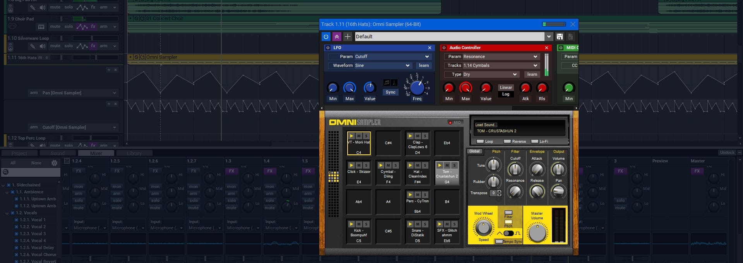Click the piano keys icon on Choir Pad track

pos(41,27)
